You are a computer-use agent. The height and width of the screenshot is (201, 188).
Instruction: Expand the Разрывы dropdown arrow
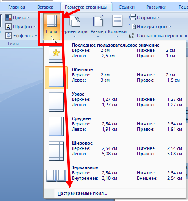click(x=159, y=18)
